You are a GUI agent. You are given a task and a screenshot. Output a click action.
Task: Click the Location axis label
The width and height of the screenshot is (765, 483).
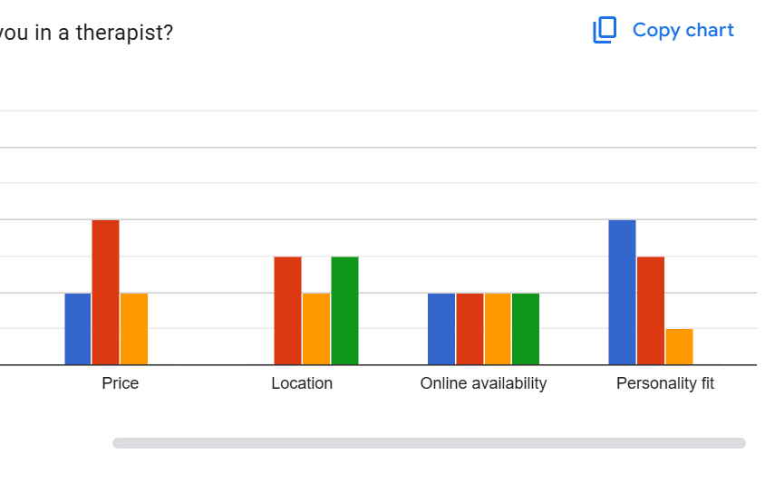click(x=302, y=383)
